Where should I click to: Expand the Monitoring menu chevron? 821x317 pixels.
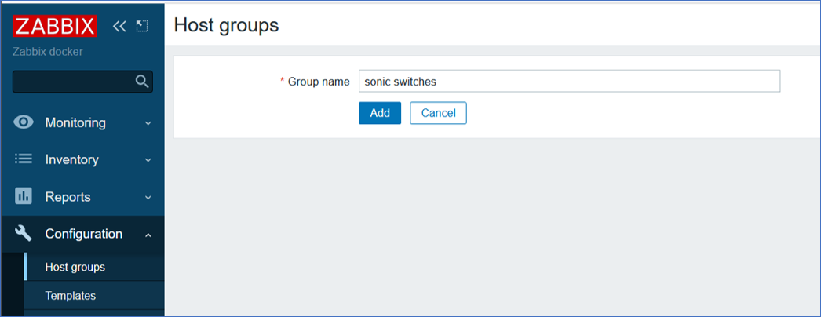tap(148, 123)
